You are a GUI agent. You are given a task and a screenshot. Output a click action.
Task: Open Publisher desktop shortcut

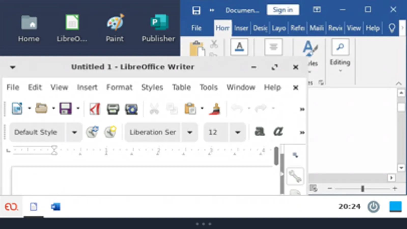(x=158, y=28)
